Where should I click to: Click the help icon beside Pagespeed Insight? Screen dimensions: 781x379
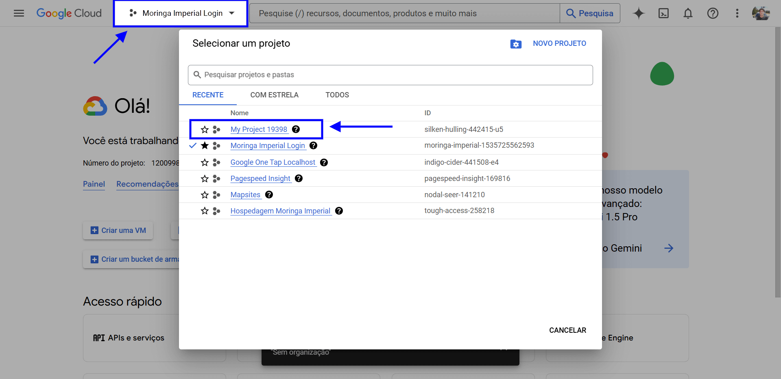299,179
